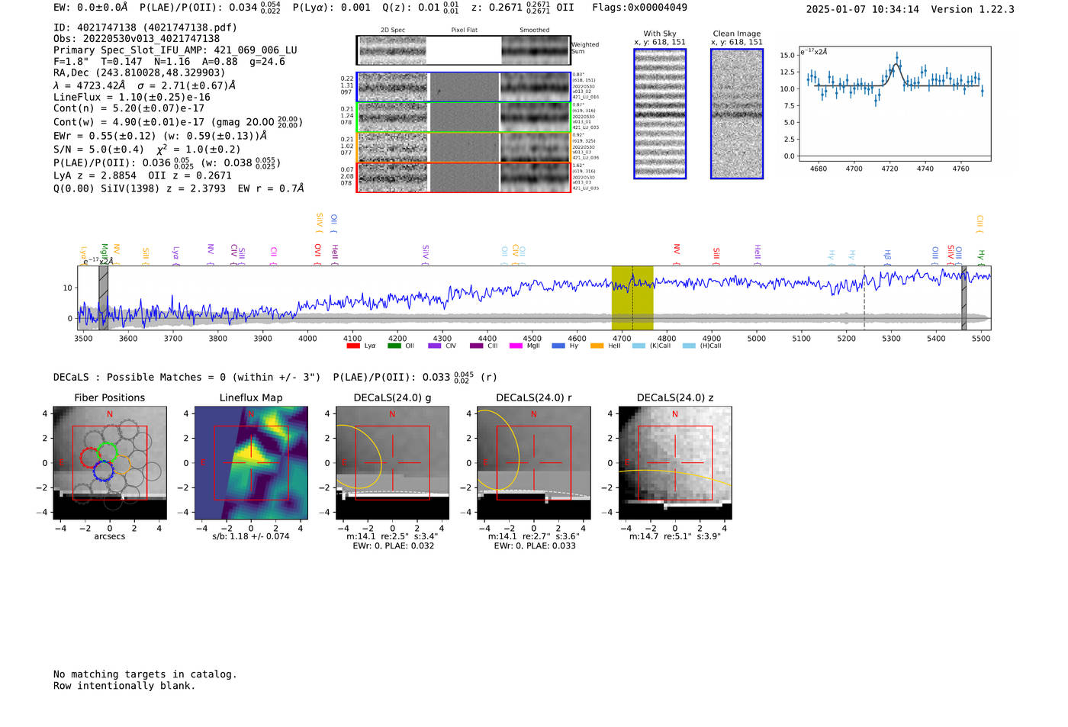The image size is (1068, 727).
Task: Click the yellow highlighted band in spectrum
Action: tap(632, 298)
